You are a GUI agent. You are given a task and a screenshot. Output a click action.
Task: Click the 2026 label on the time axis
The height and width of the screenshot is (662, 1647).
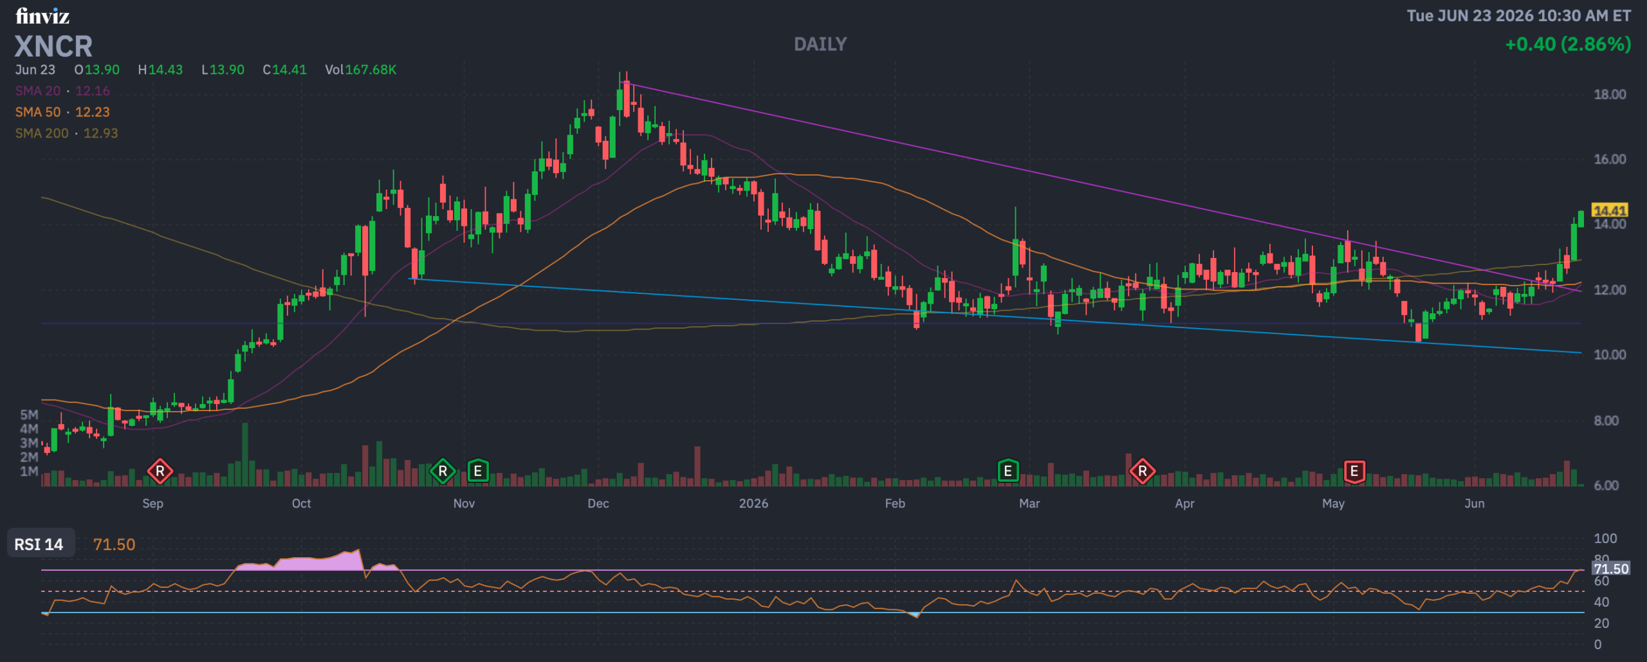753,504
